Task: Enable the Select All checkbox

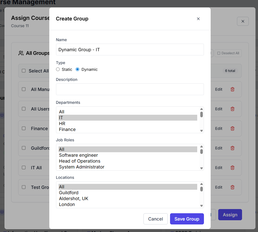Action: (24, 71)
